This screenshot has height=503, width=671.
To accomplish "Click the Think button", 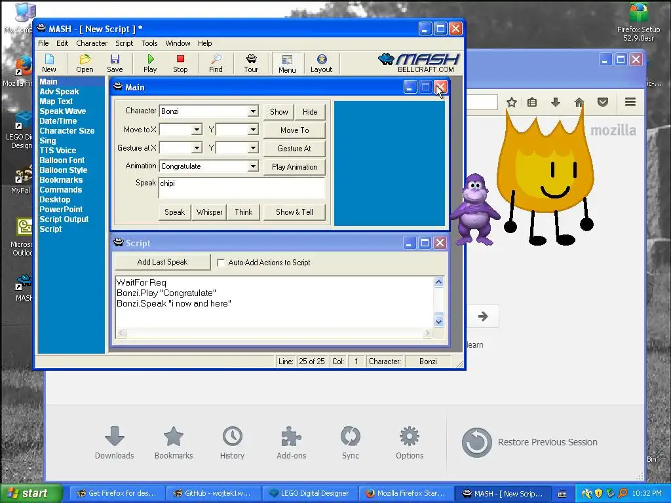I will (244, 212).
